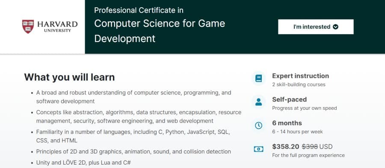The height and width of the screenshot is (168, 385).
Task: Click the 2D and 3D graphics principles bullet
Action: (133, 152)
